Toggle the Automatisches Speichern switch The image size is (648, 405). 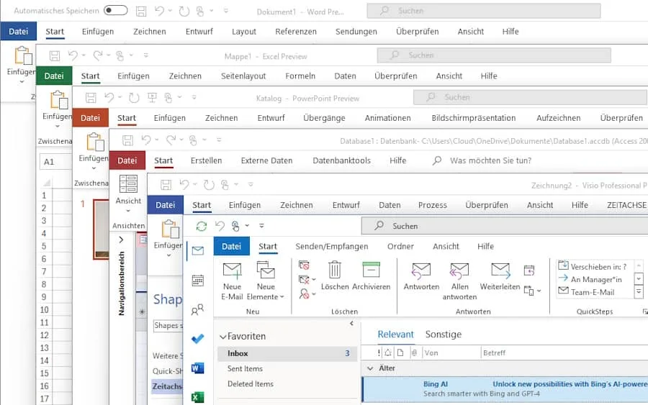coord(115,11)
